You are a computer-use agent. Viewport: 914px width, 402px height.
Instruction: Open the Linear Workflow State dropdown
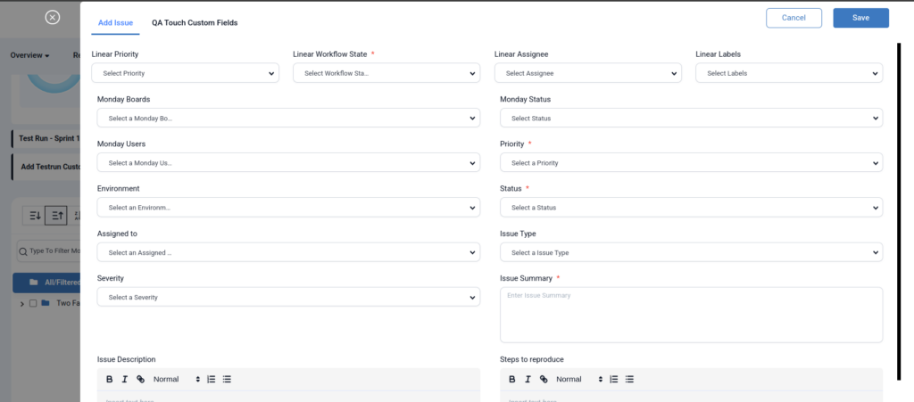coord(386,73)
